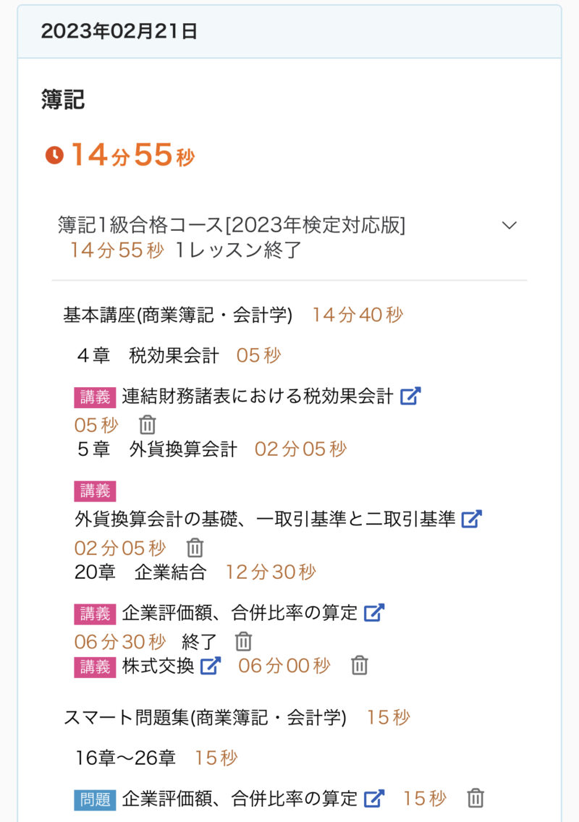Click the 20章 企業結合 chapter row
Screen dimensions: 579x822
(x=140, y=572)
